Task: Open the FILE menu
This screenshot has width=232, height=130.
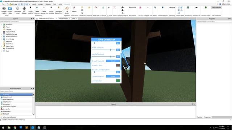Action: [x=3, y=4]
